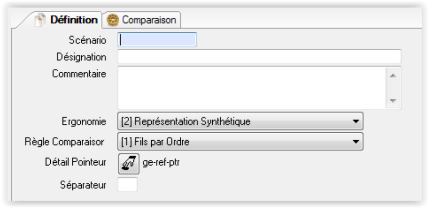Focus the small Séparateur input box
This screenshot has height=208, width=429.
click(x=127, y=184)
